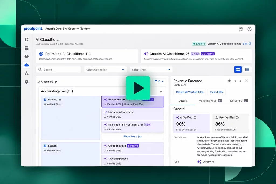
Task: Click the Custom AI type sparkle icon
Action: (x=199, y=162)
